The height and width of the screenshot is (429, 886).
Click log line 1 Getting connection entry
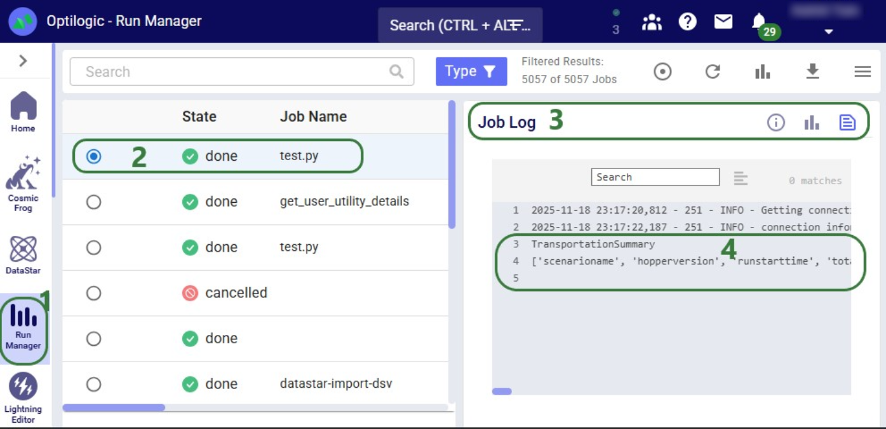pos(691,210)
